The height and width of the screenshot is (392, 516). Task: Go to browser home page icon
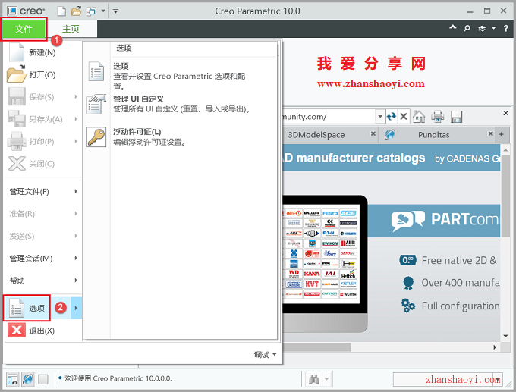[419, 117]
